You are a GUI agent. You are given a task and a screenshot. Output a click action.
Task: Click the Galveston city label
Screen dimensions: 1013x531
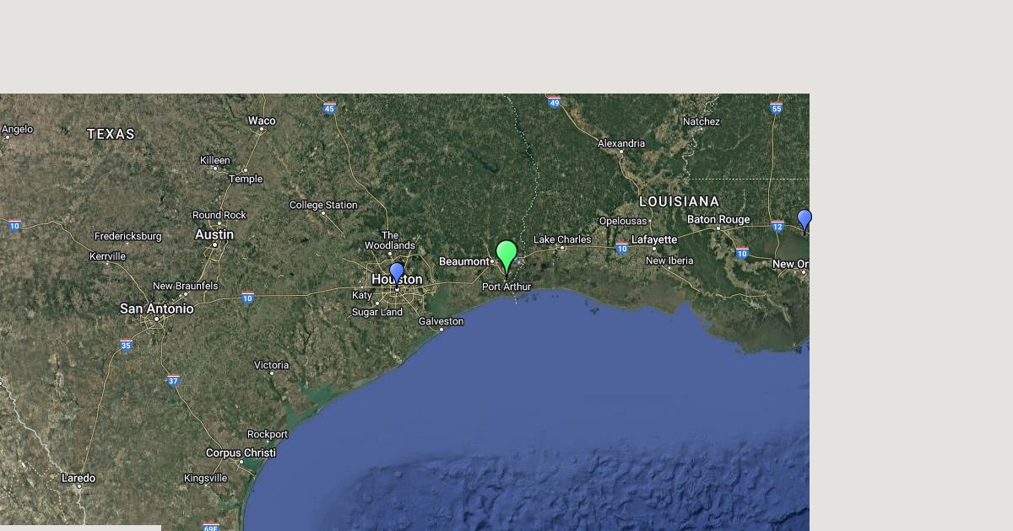tap(441, 321)
